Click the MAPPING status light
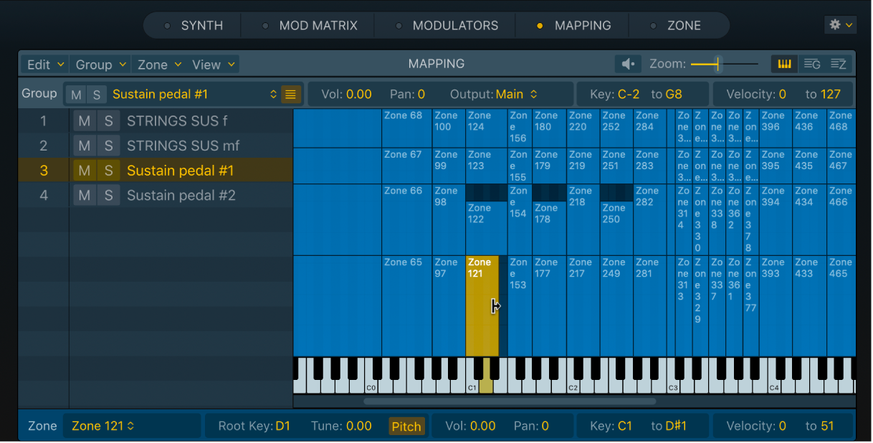 (x=540, y=25)
